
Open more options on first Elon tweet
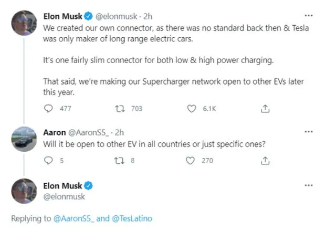point(309,16)
